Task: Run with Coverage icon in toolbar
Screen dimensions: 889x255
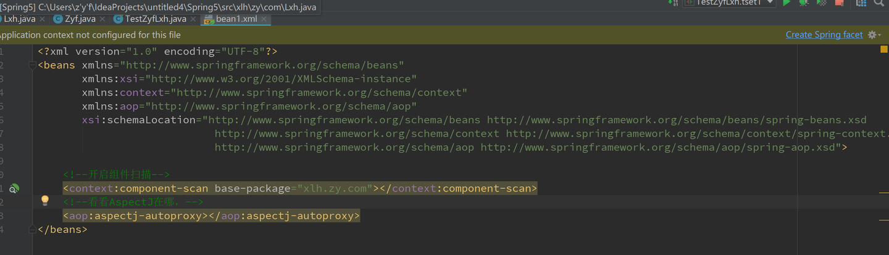Action: click(x=821, y=3)
